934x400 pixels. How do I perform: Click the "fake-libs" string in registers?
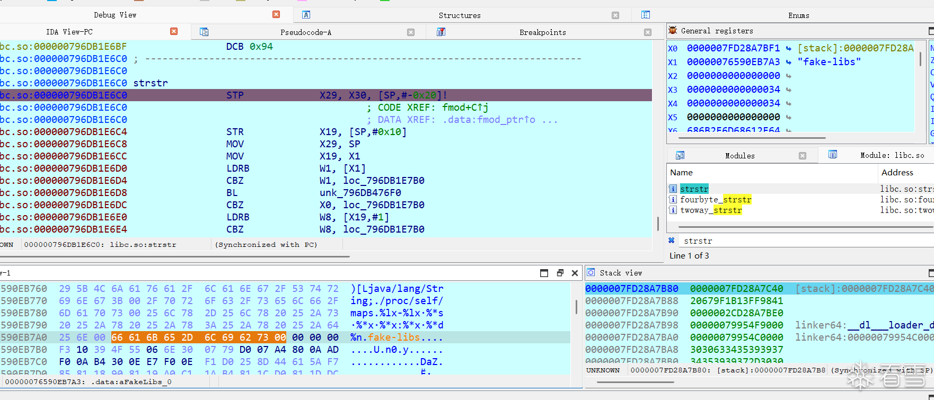tap(829, 62)
